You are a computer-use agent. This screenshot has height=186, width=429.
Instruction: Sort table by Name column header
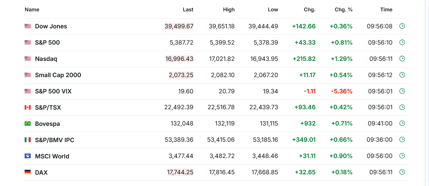pos(32,9)
